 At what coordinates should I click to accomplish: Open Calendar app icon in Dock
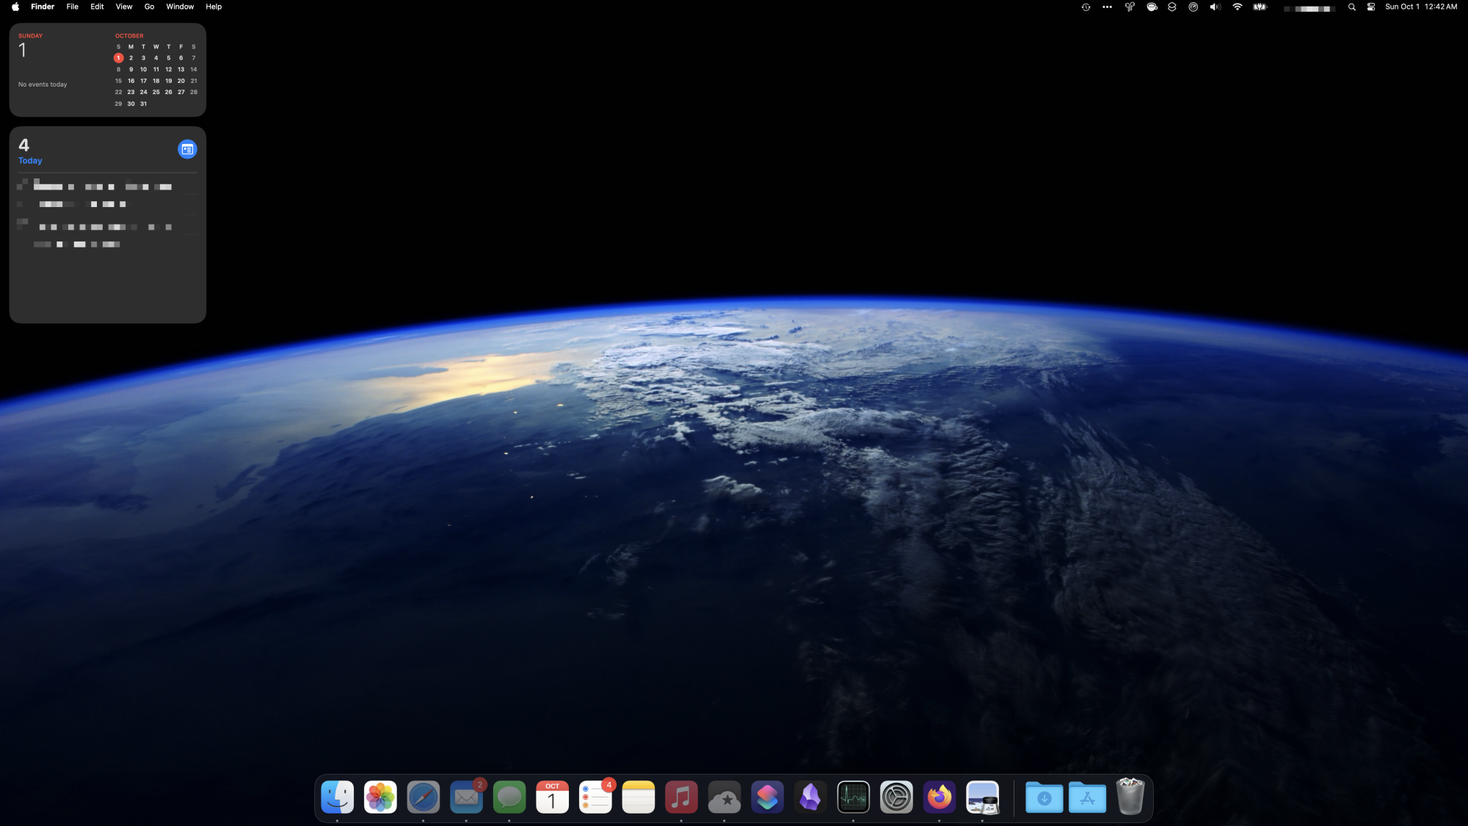click(x=553, y=797)
